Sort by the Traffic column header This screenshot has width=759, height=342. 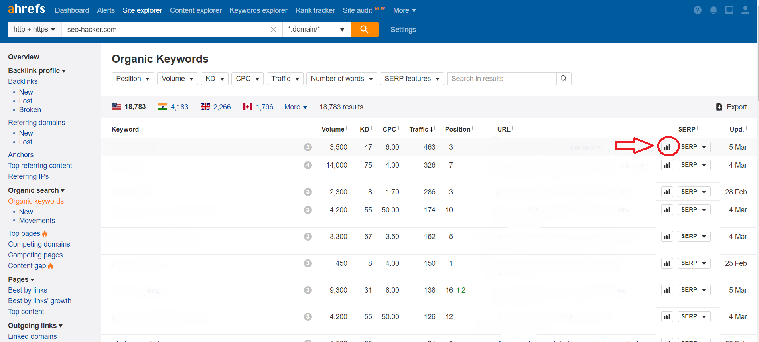(420, 129)
